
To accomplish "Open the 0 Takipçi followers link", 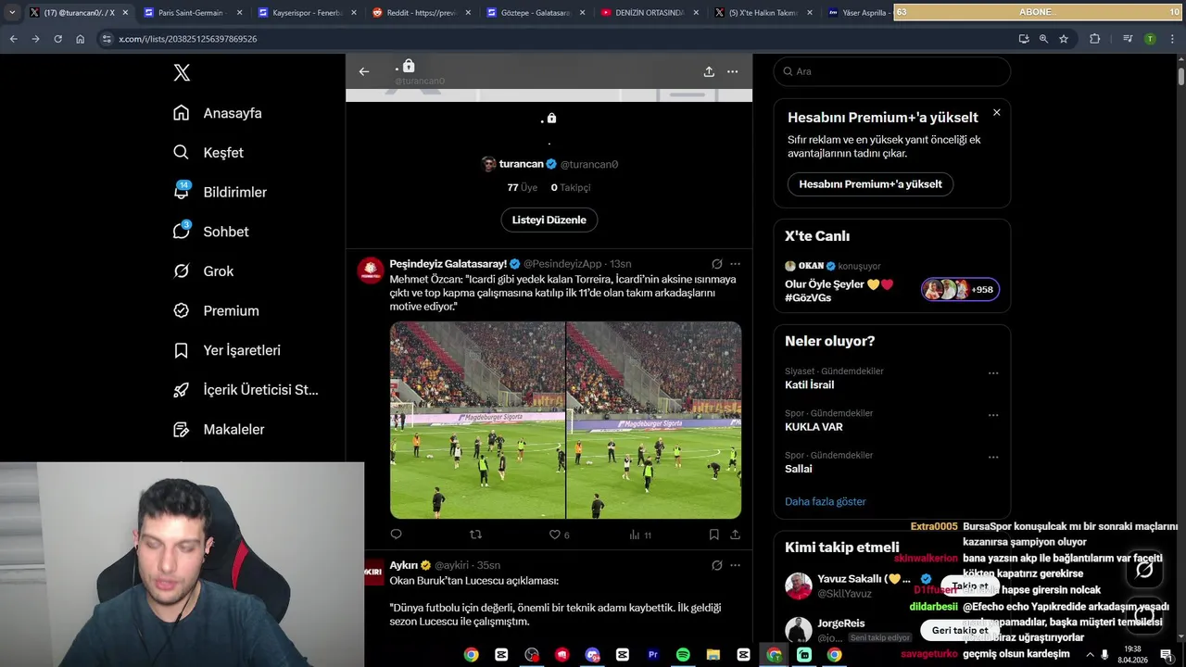I will pyautogui.click(x=571, y=187).
